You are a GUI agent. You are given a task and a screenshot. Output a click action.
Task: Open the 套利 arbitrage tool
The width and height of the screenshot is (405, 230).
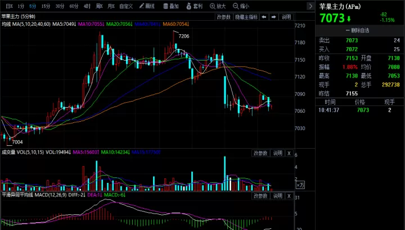194,6
